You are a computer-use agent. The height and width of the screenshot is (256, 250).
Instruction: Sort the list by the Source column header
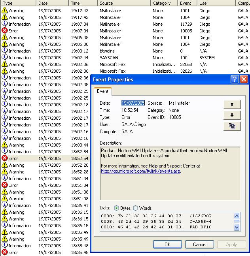coord(124,3)
